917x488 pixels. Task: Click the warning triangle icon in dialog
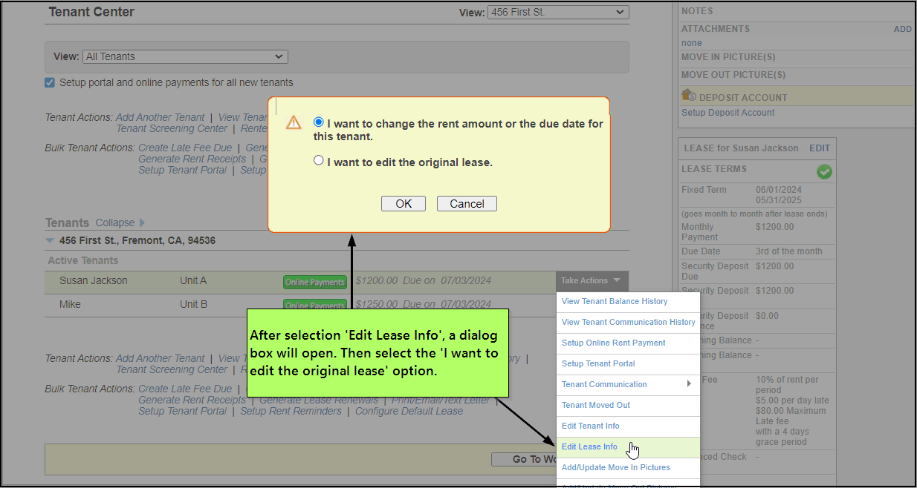294,123
